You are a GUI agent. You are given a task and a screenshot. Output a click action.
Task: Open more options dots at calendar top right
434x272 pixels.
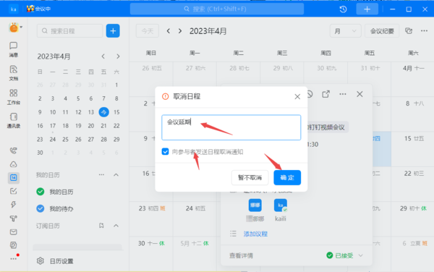[424, 30]
